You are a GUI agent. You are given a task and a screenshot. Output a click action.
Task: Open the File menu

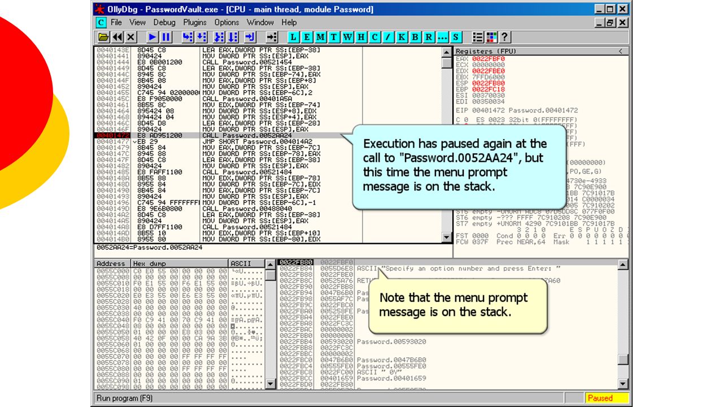coord(116,23)
